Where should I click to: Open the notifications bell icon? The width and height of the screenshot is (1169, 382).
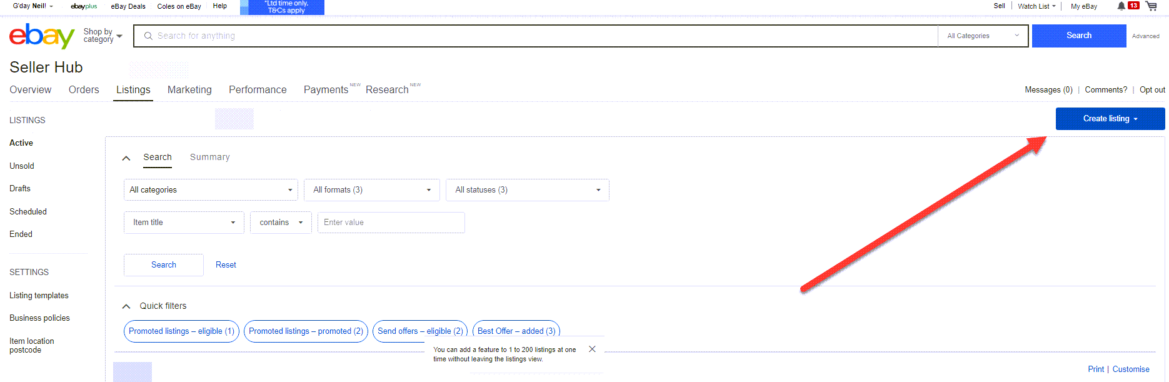coord(1121,6)
